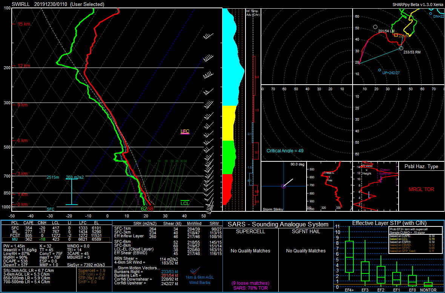This screenshot has height=293, width=445.
Task: Click the Bunkers right-mover circle marker on hodograph
Action: [401, 48]
